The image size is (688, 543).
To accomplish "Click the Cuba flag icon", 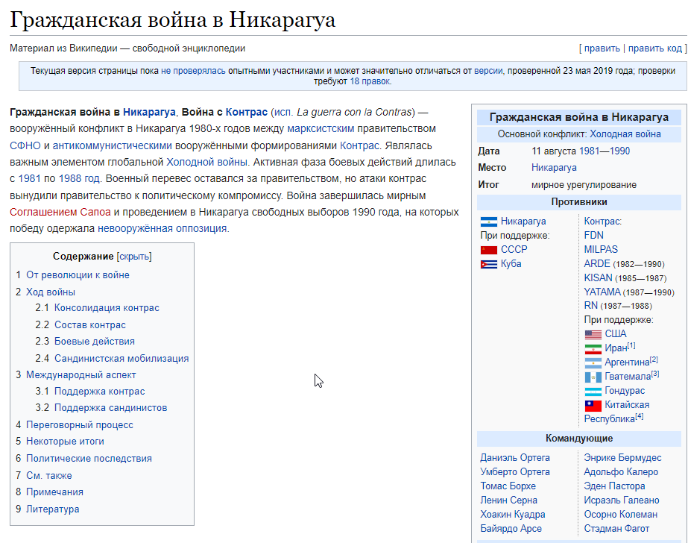I will pyautogui.click(x=489, y=264).
